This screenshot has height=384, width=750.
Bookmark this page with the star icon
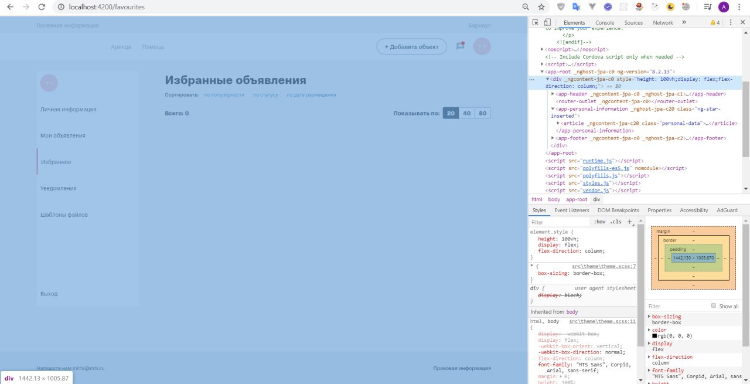541,7
